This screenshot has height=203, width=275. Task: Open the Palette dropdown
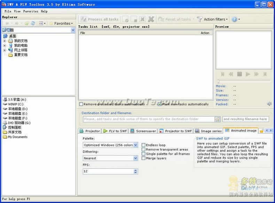point(135,145)
